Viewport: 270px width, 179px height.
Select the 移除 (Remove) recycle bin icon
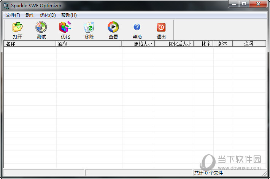point(89,27)
